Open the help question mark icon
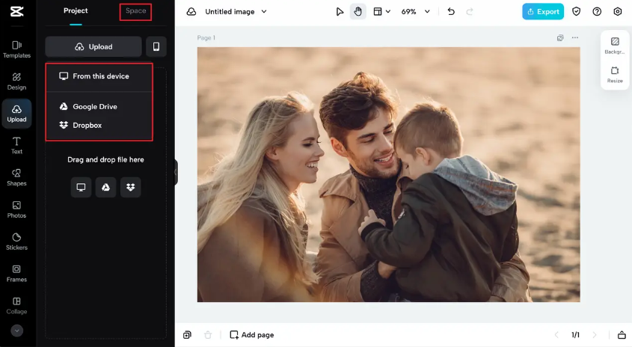Image resolution: width=632 pixels, height=347 pixels. 597,12
